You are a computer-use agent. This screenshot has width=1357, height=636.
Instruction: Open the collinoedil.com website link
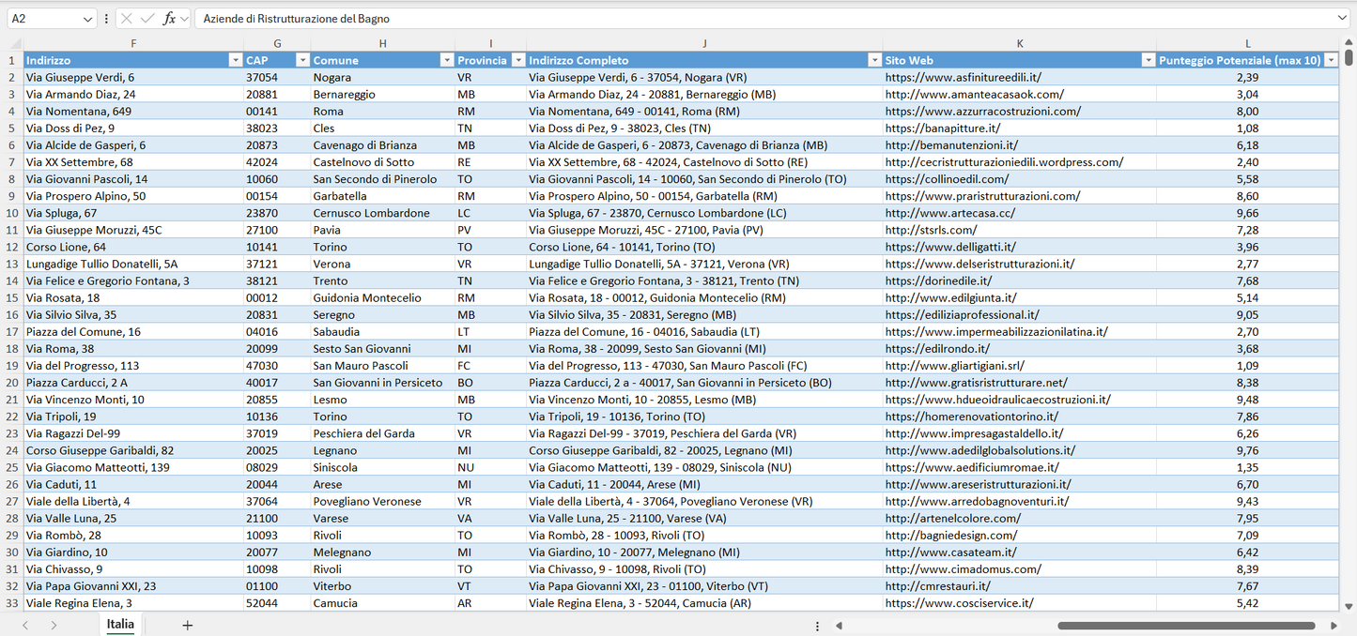[947, 179]
